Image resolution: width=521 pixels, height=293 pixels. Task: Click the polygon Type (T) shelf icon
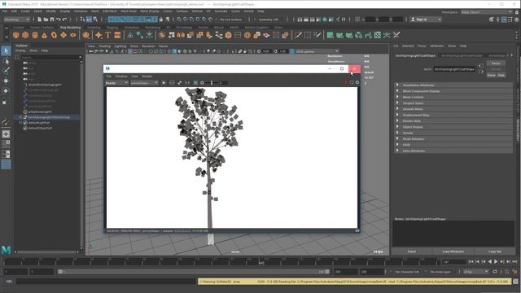coord(107,35)
